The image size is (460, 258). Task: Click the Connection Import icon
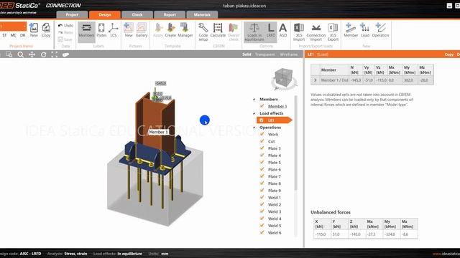click(x=316, y=32)
